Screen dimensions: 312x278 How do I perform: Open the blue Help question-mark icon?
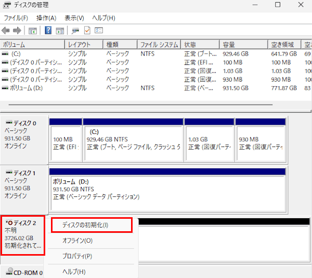coord(48,31)
